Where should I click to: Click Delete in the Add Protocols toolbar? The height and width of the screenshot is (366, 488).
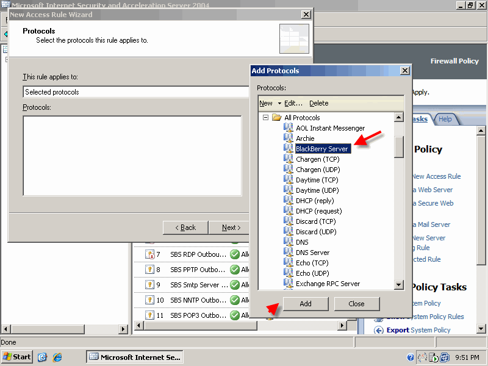318,103
